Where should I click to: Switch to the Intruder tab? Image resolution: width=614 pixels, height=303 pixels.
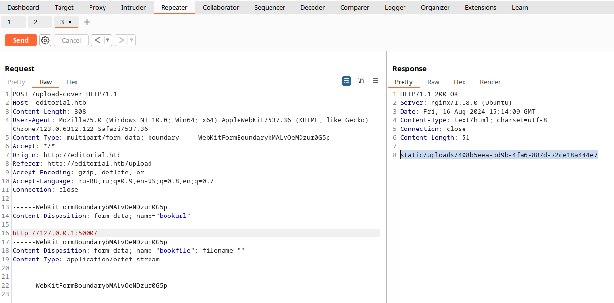click(134, 7)
